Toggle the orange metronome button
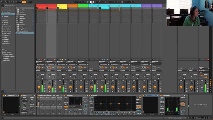 click(24, 2)
